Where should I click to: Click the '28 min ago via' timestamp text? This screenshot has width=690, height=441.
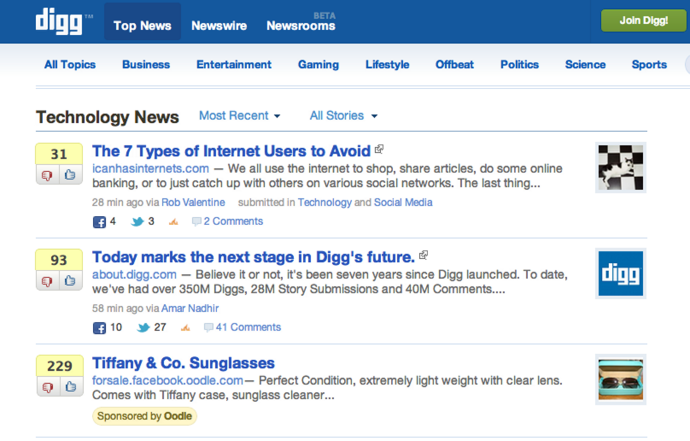125,202
